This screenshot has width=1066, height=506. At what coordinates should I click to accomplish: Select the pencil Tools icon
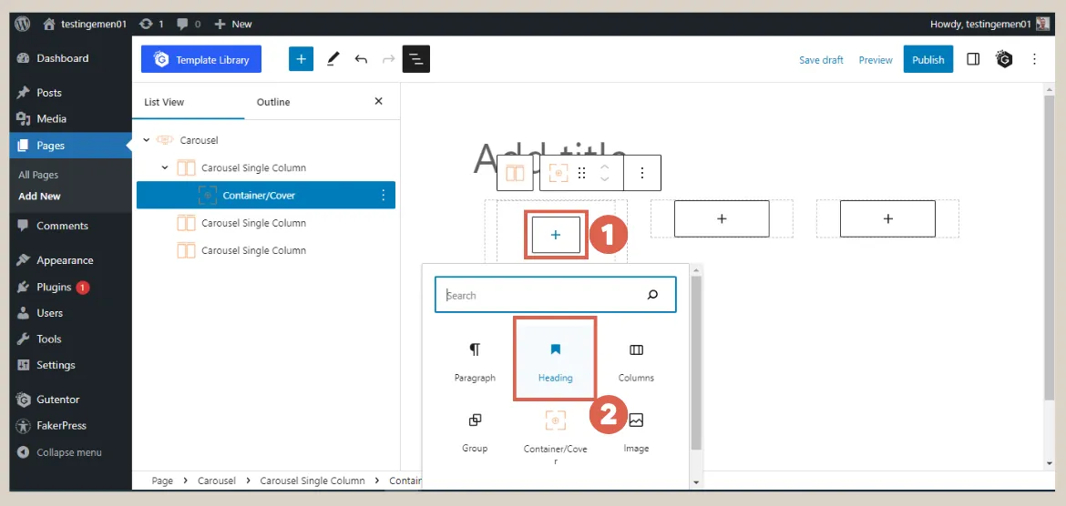point(333,59)
